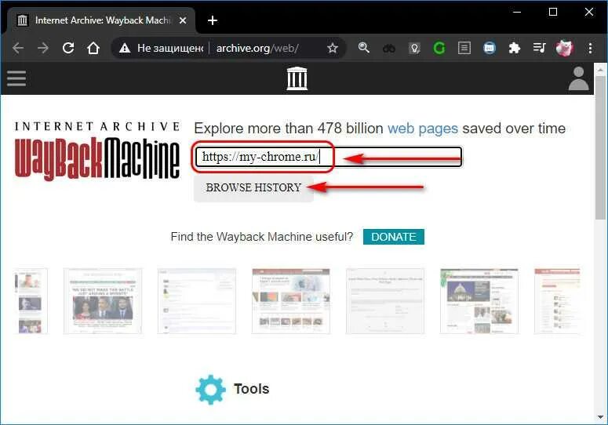This screenshot has width=608, height=425.
Task: Open the gray form page thumbnail
Action: click(x=385, y=301)
